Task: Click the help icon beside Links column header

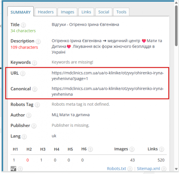Action: [x=162, y=149]
